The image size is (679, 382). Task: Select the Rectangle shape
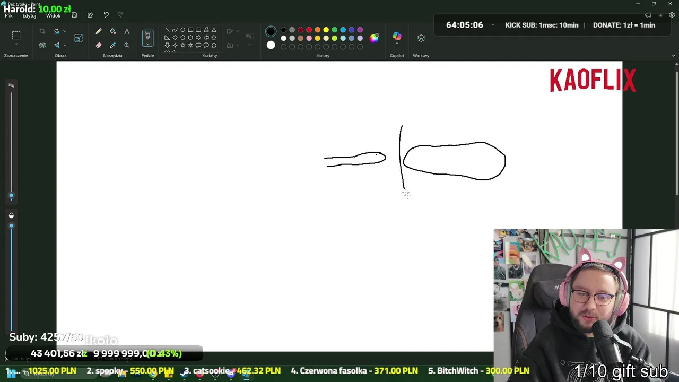point(190,30)
